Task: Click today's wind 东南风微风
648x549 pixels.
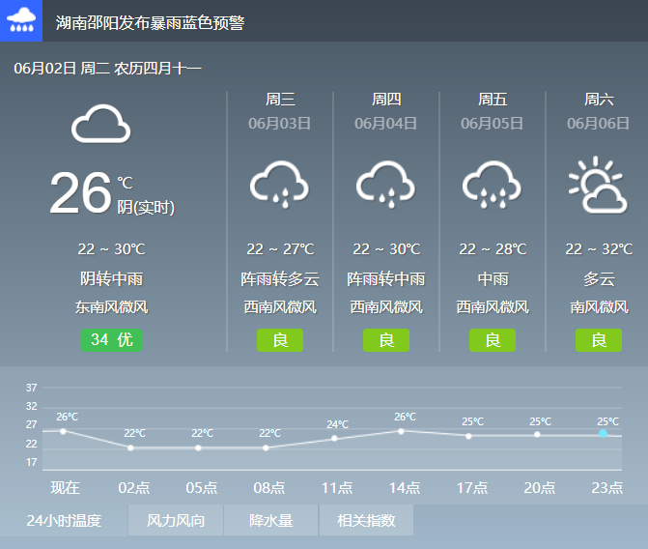Action: (112, 307)
